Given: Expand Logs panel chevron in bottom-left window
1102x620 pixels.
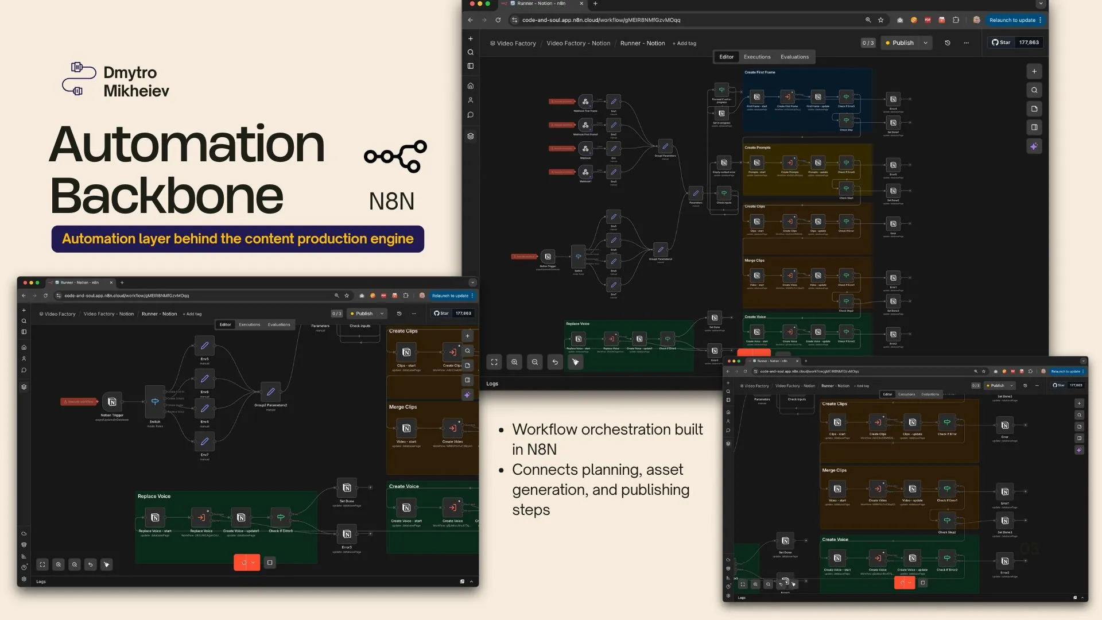Looking at the screenshot, I should 471,582.
